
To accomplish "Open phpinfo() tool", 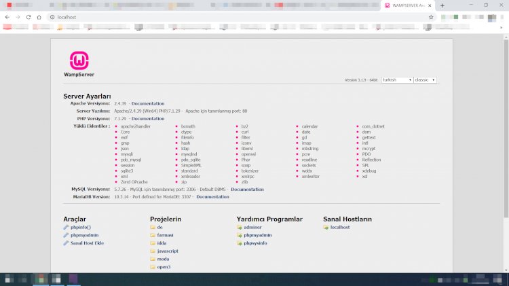I will (x=81, y=227).
